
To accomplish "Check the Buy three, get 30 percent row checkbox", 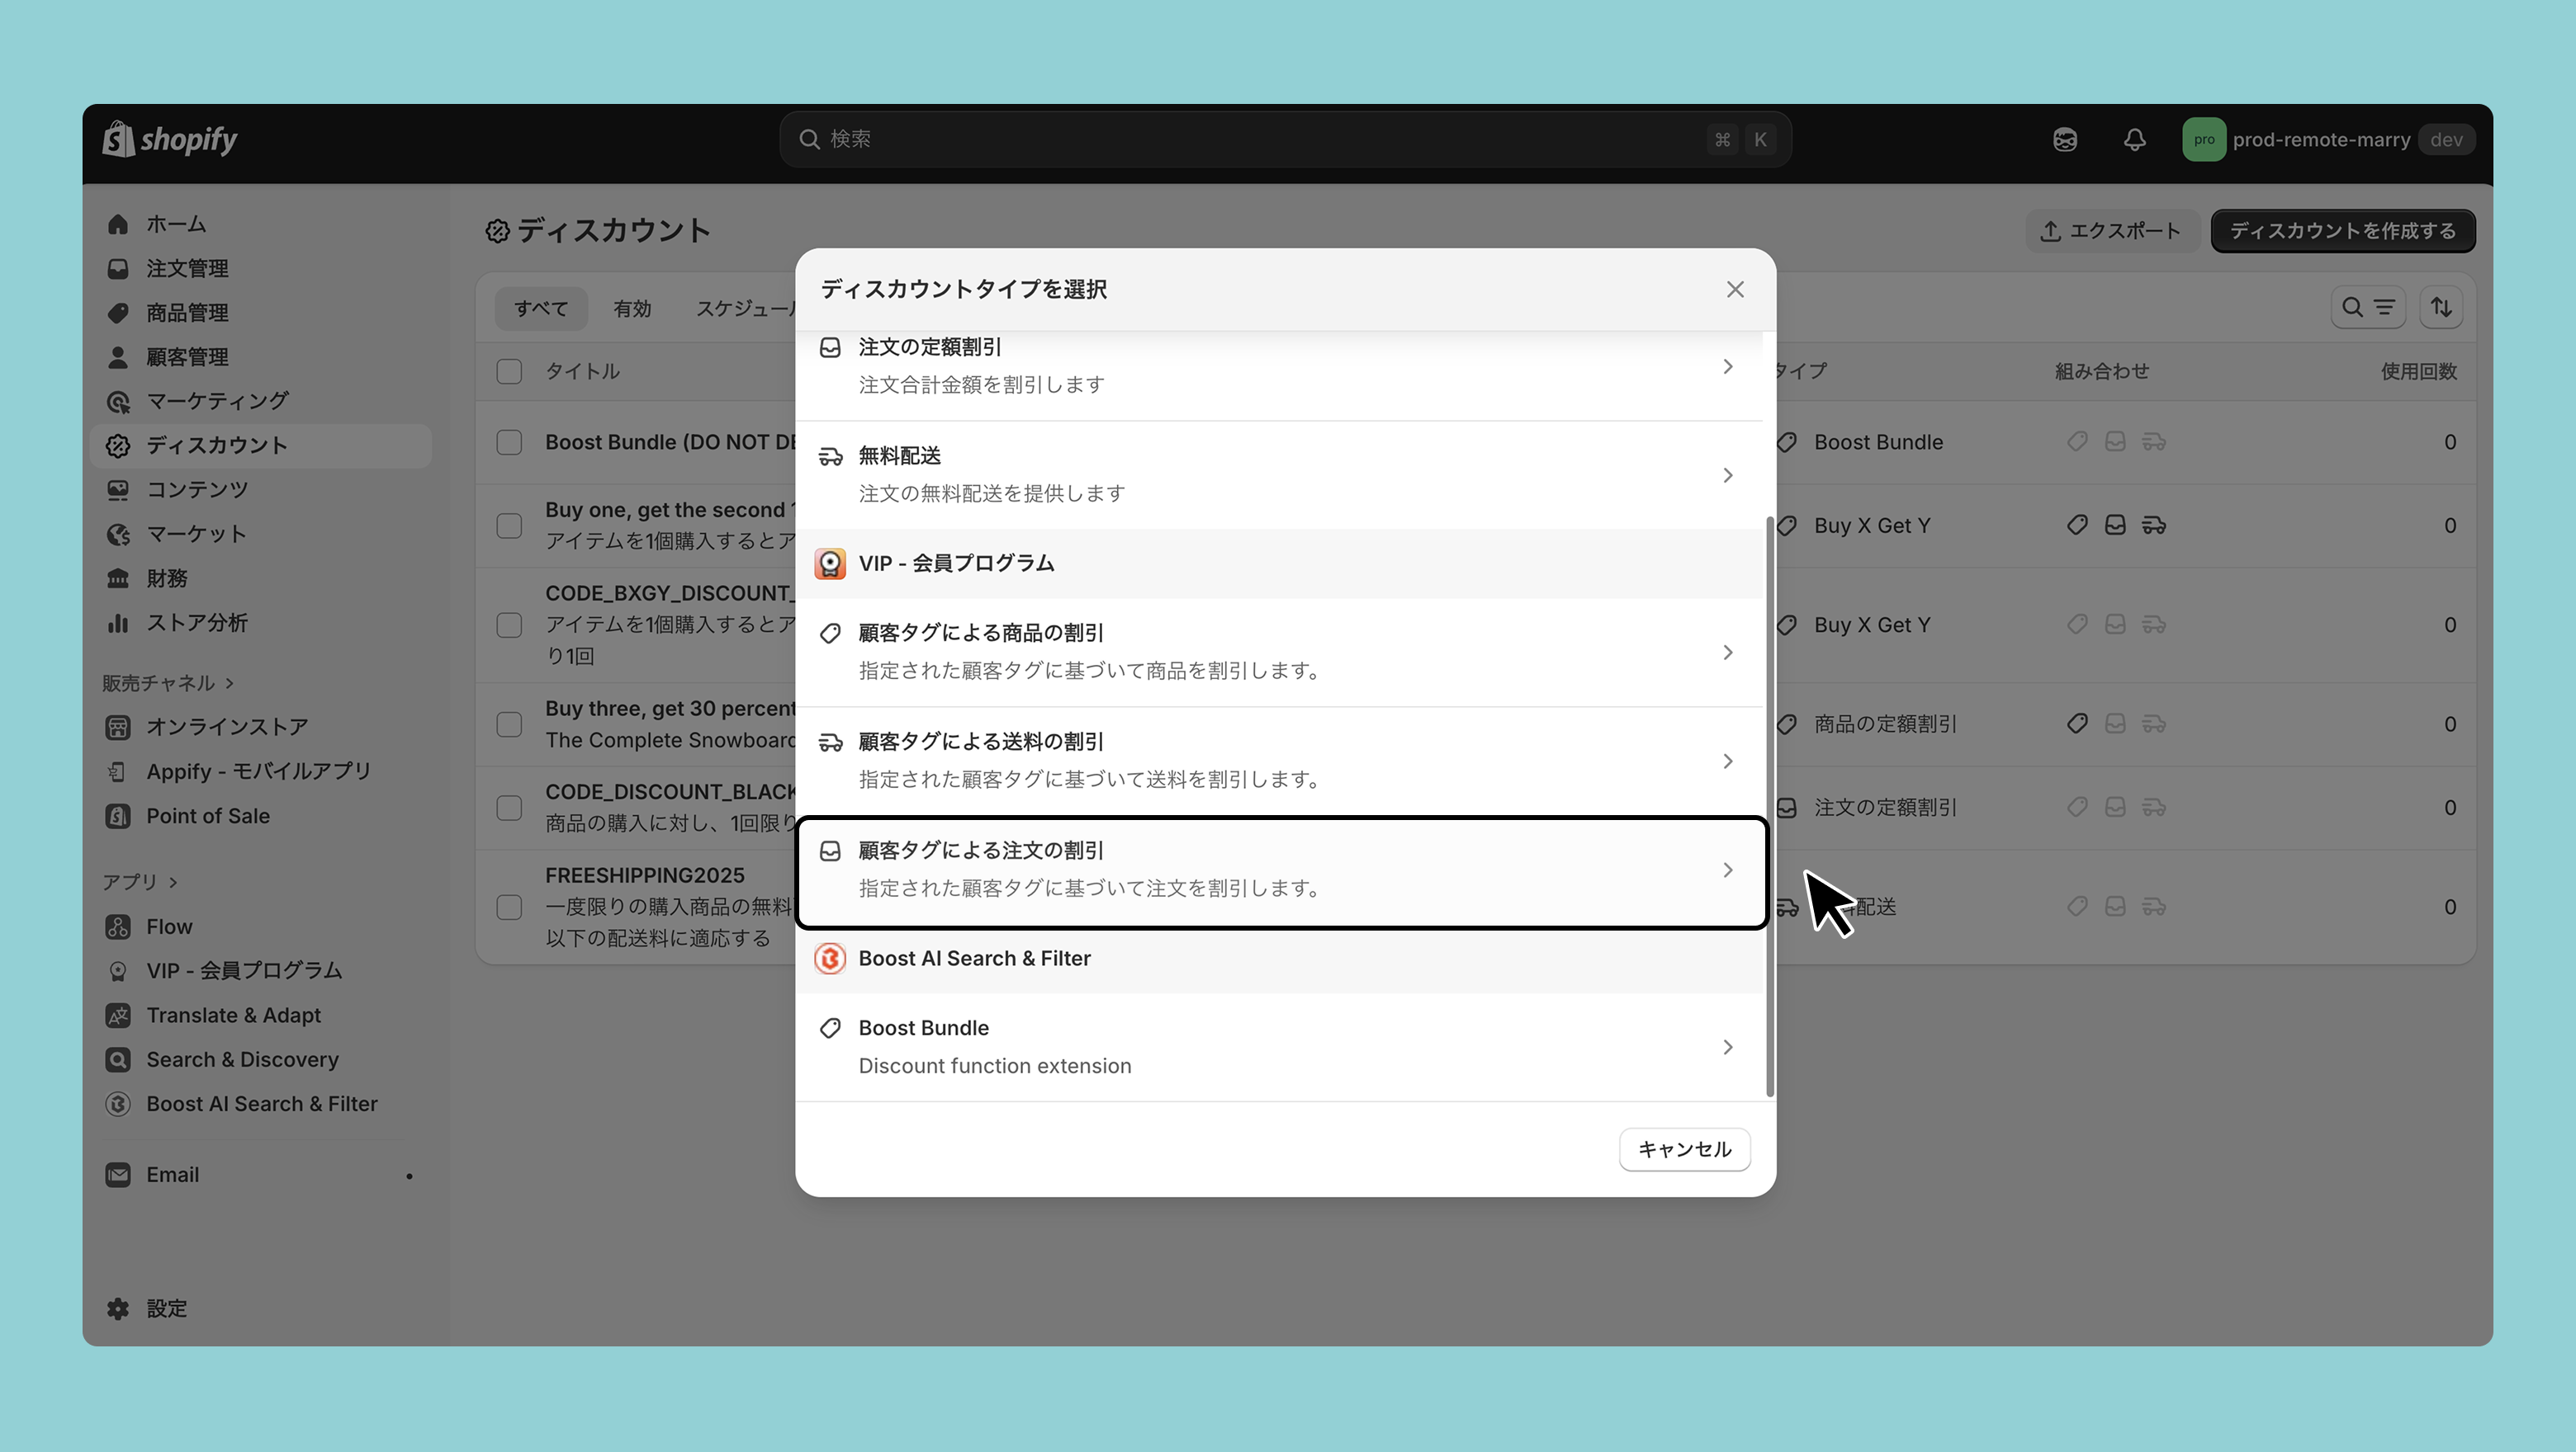I will [509, 724].
